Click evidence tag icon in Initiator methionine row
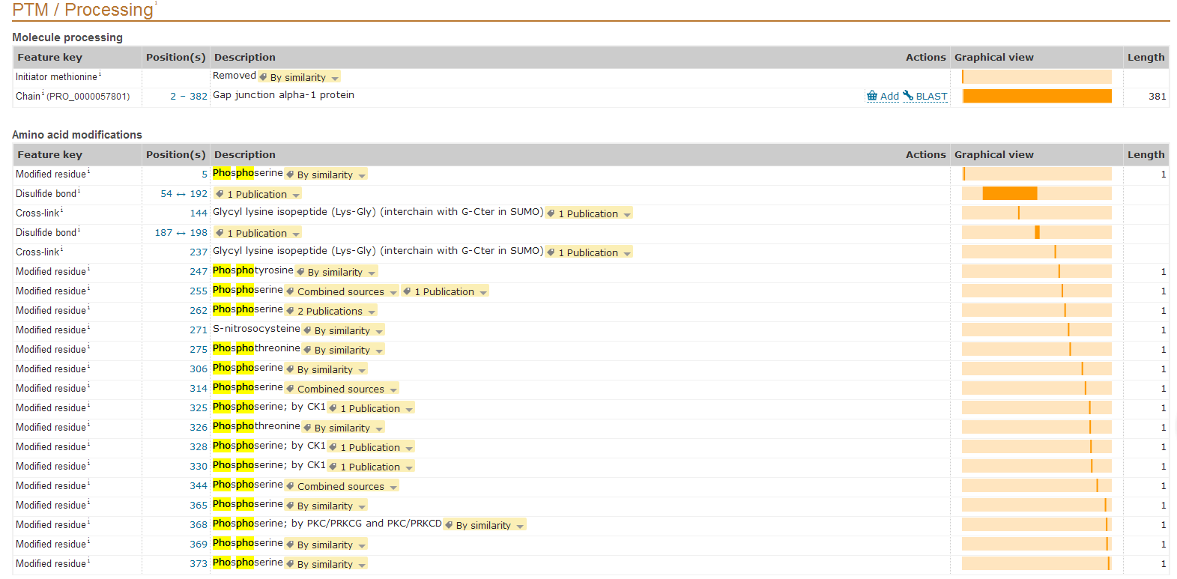 [x=263, y=77]
